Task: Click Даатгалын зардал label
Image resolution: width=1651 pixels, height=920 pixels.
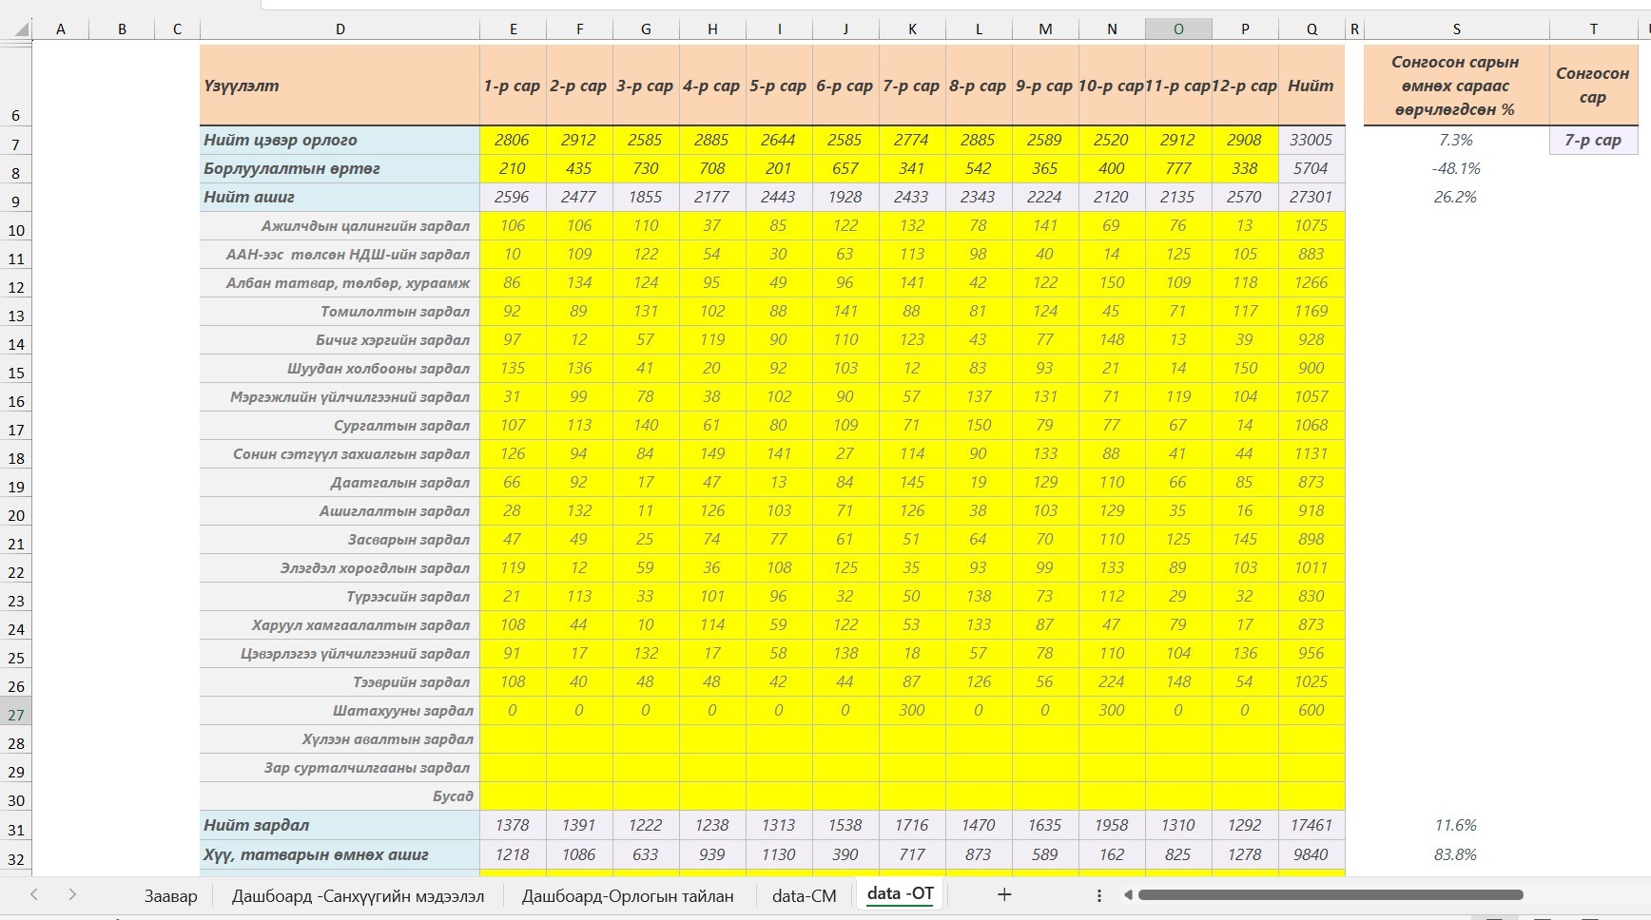Action: point(400,482)
